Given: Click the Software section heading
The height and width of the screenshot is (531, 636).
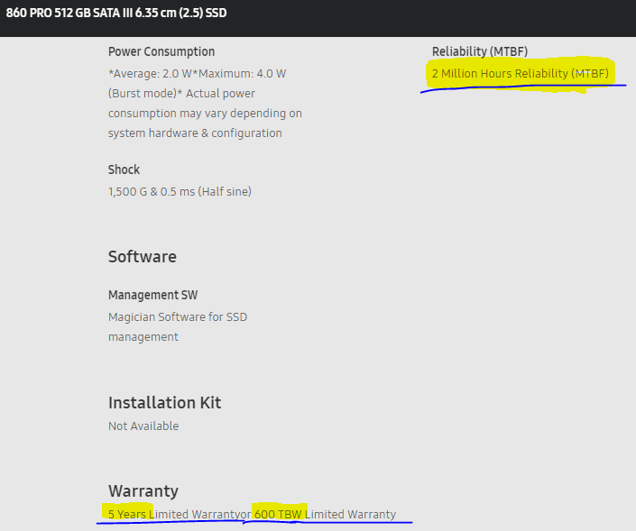Looking at the screenshot, I should pyautogui.click(x=143, y=257).
